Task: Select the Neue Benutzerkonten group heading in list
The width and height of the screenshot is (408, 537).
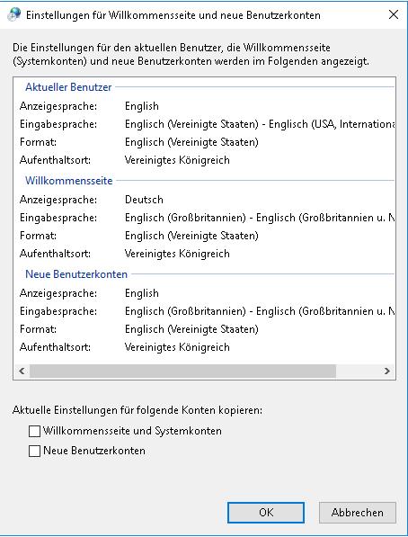Action: pos(76,274)
